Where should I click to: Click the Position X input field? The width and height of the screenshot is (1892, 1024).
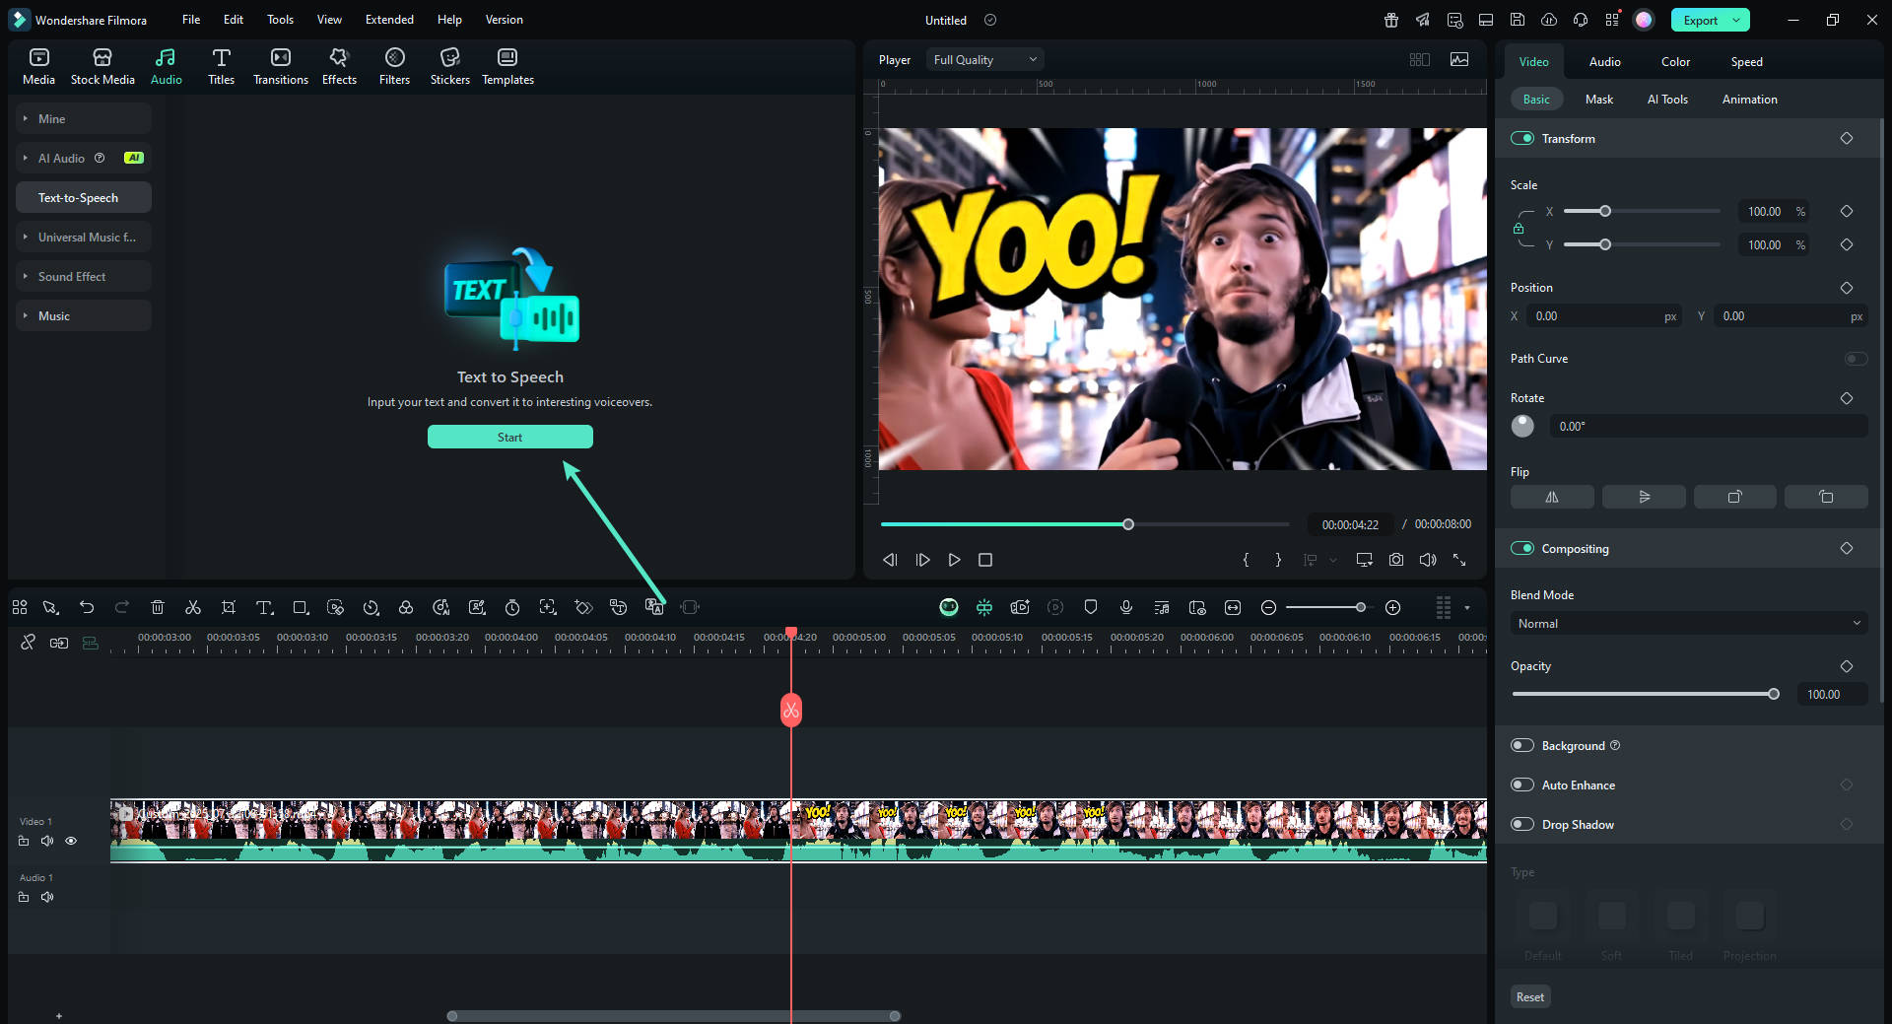(1603, 316)
